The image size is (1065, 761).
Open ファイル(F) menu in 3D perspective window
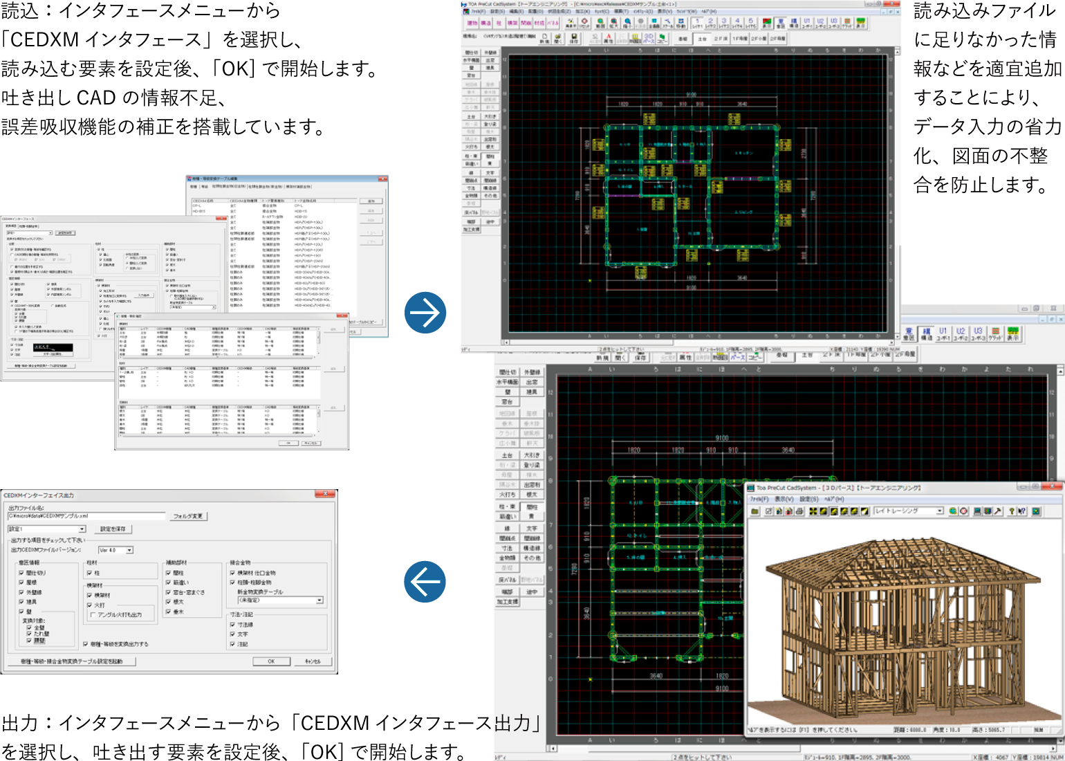tap(759, 499)
